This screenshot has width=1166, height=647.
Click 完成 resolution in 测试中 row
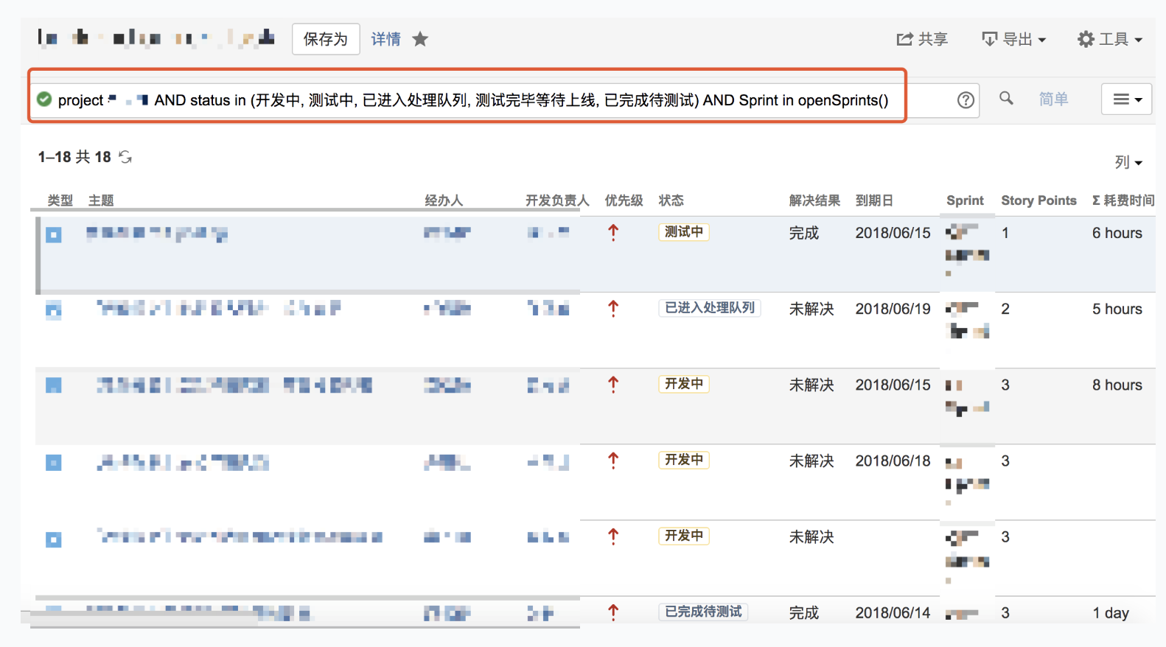click(803, 233)
